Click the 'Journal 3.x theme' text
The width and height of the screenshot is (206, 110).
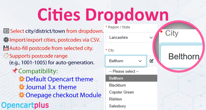[51, 87]
